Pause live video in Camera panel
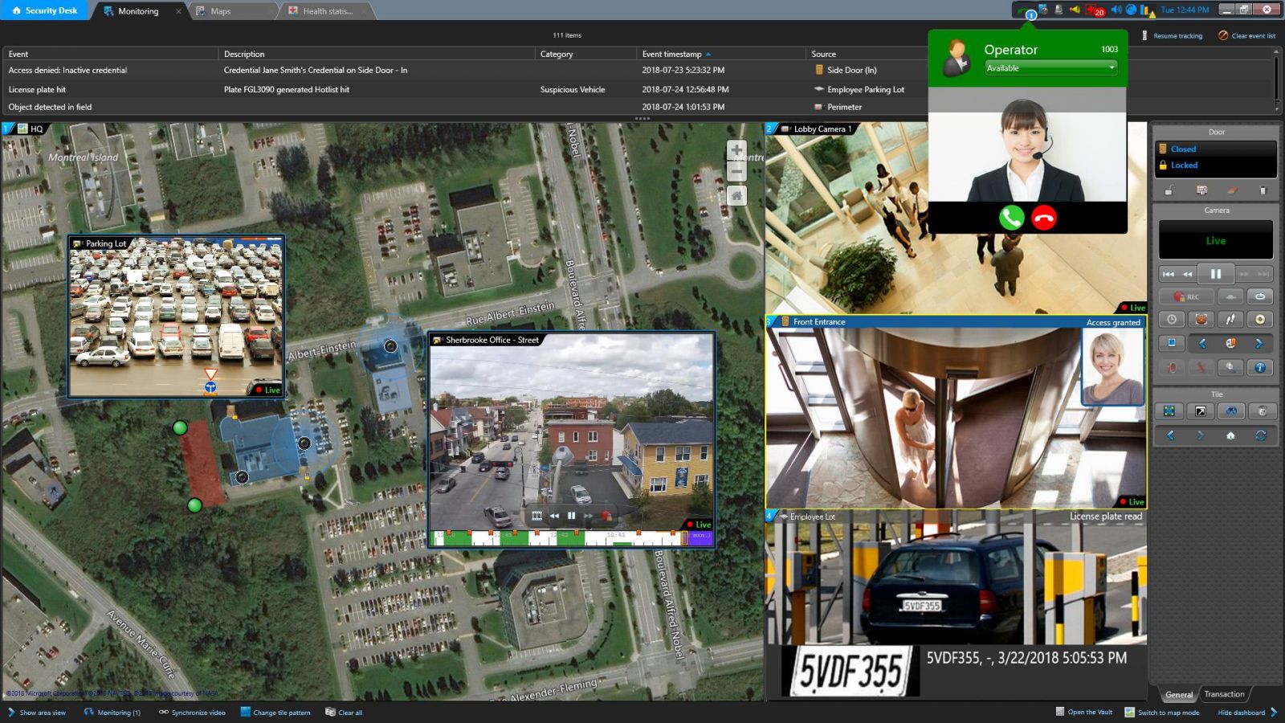This screenshot has width=1285, height=723. (x=1215, y=274)
